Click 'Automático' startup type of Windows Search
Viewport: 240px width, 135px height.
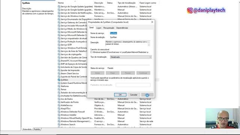123,124
